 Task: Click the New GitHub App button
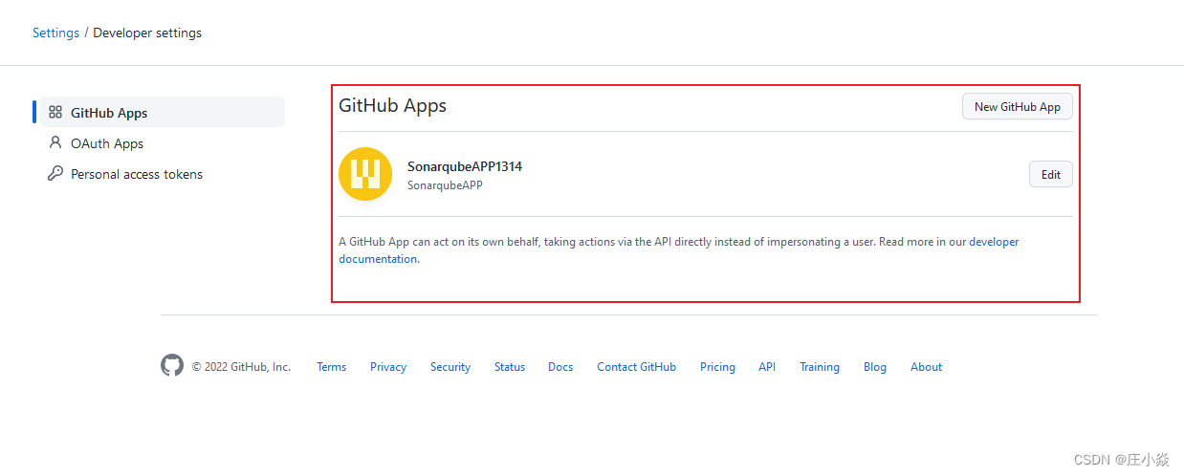1018,107
